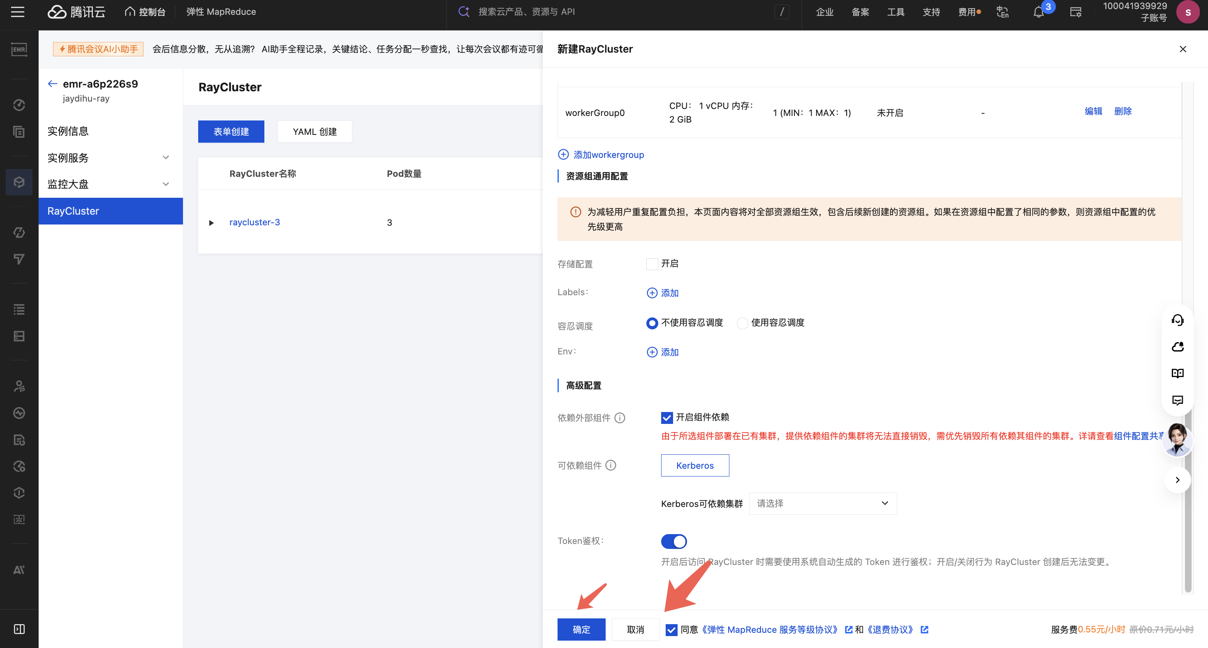Click the funnel filter icon in sidebar
This screenshot has width=1208, height=648.
click(19, 259)
